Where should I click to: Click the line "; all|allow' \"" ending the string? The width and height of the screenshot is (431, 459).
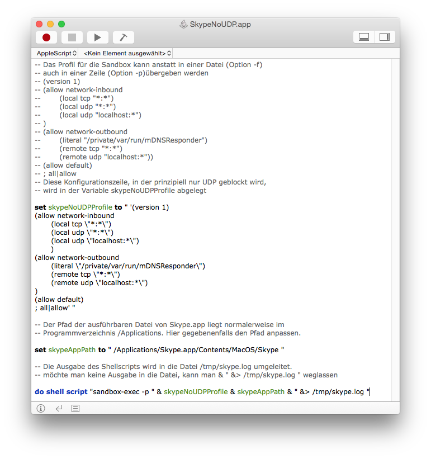(x=55, y=308)
